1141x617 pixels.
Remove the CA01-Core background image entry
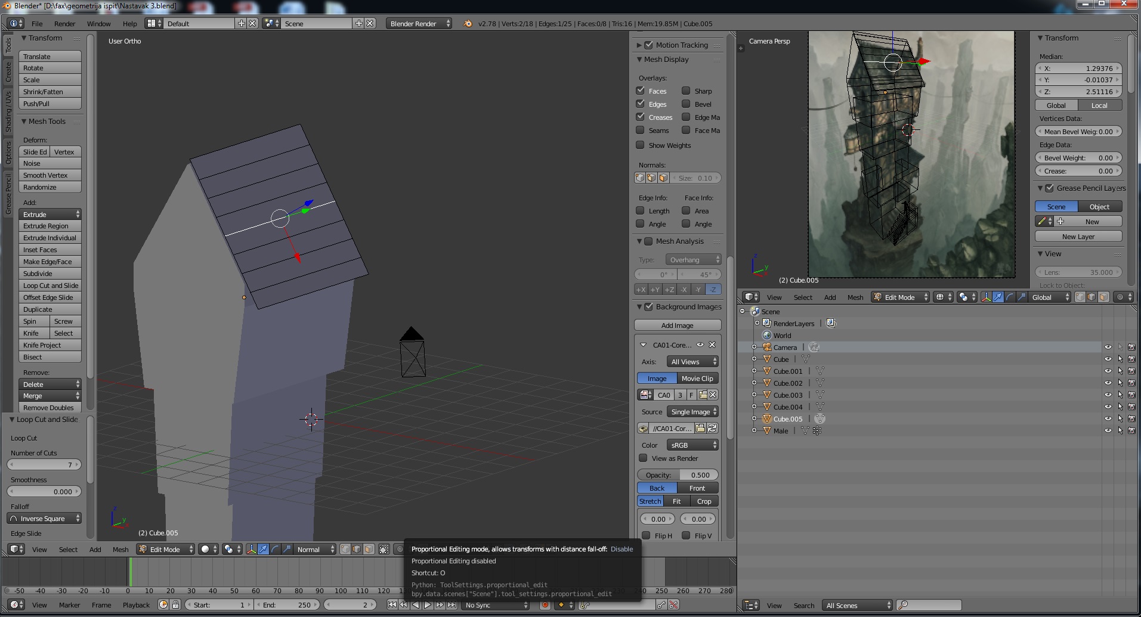point(712,345)
